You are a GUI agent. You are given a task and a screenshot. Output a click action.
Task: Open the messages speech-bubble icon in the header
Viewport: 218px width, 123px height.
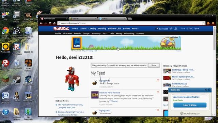tap(171, 29)
